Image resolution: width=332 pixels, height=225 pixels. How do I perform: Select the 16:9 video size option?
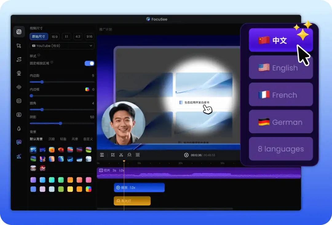coord(55,37)
